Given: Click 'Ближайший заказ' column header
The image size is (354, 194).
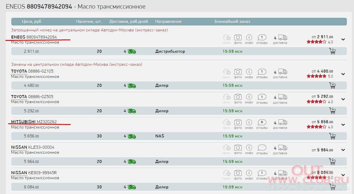Looking at the screenshot, I should [232, 22].
